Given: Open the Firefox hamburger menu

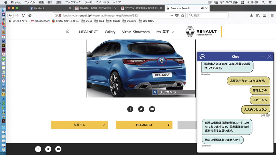Looking at the screenshot, I should point(272,15).
